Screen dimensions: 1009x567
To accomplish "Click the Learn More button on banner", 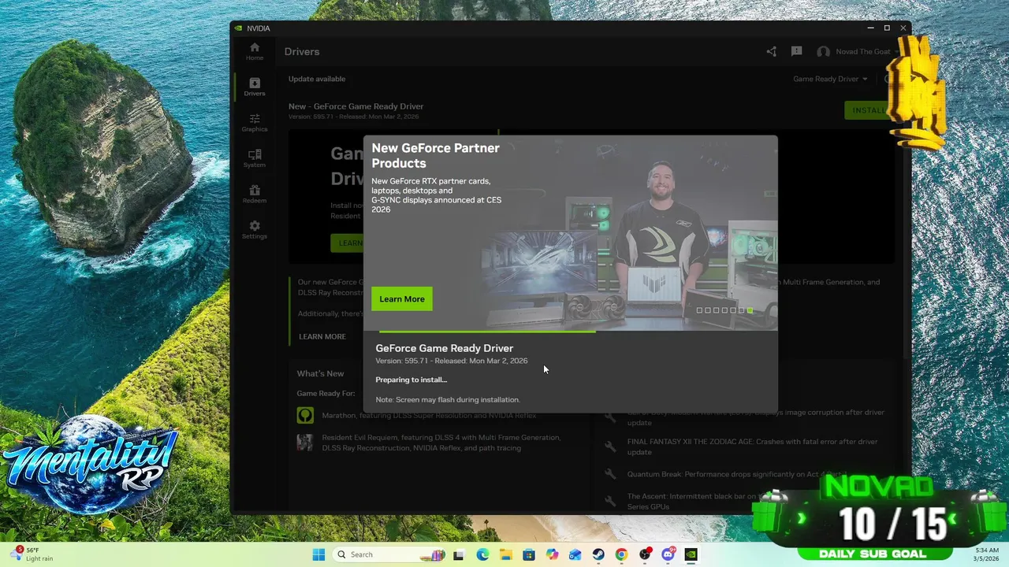I will point(402,298).
